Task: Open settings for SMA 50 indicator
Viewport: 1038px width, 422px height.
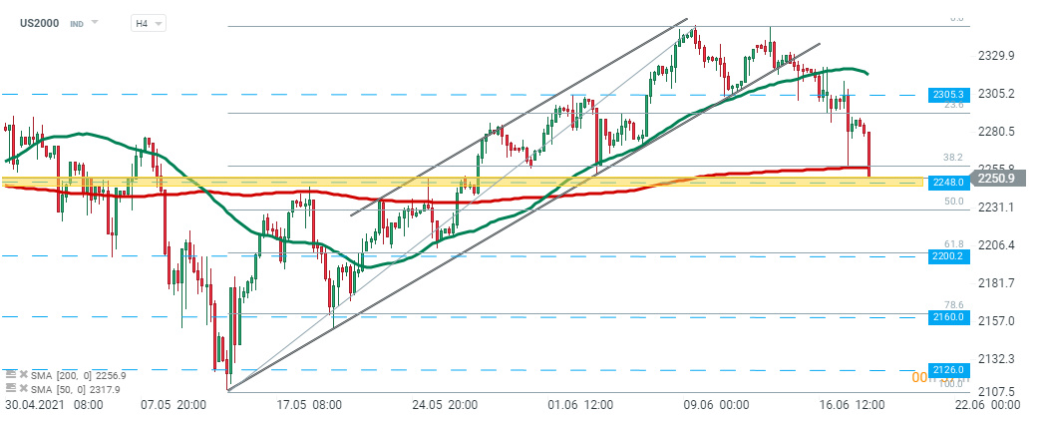Action: pos(10,387)
